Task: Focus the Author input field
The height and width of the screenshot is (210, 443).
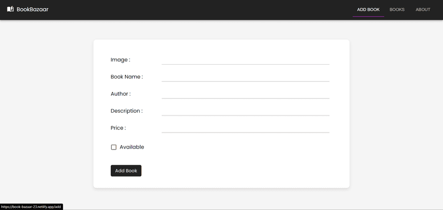Action: (246, 94)
